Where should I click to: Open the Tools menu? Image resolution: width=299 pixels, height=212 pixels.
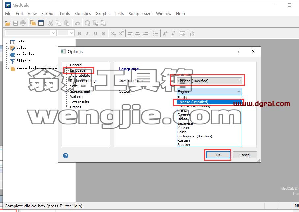tap(65, 13)
